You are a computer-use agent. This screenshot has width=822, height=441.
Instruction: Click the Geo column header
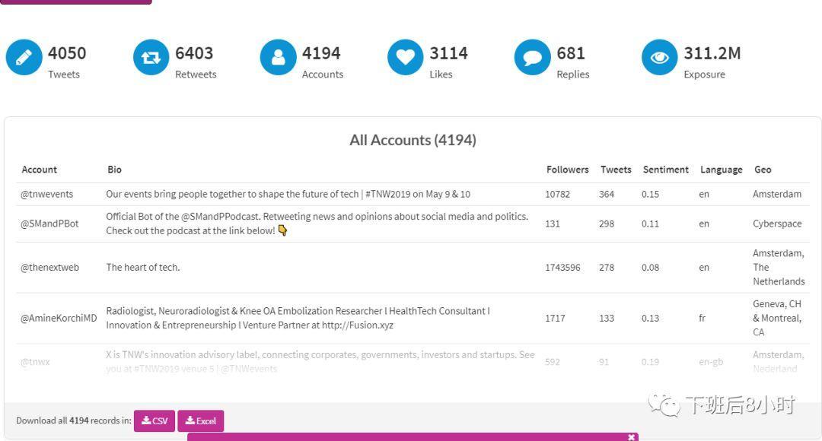(x=762, y=170)
